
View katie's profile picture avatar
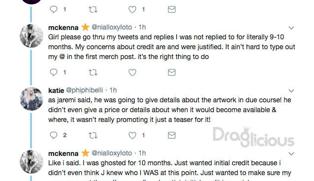coord(31,99)
